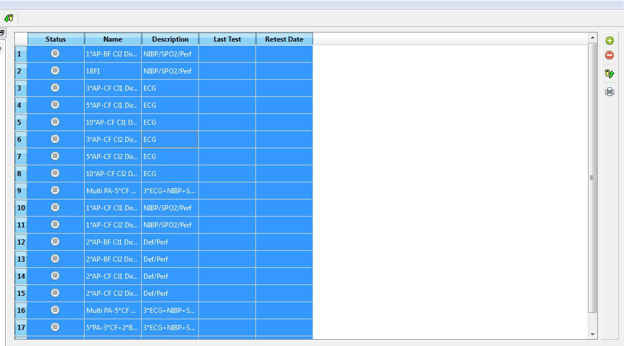Select row header number 12
This screenshot has height=346, width=624.
[21, 242]
